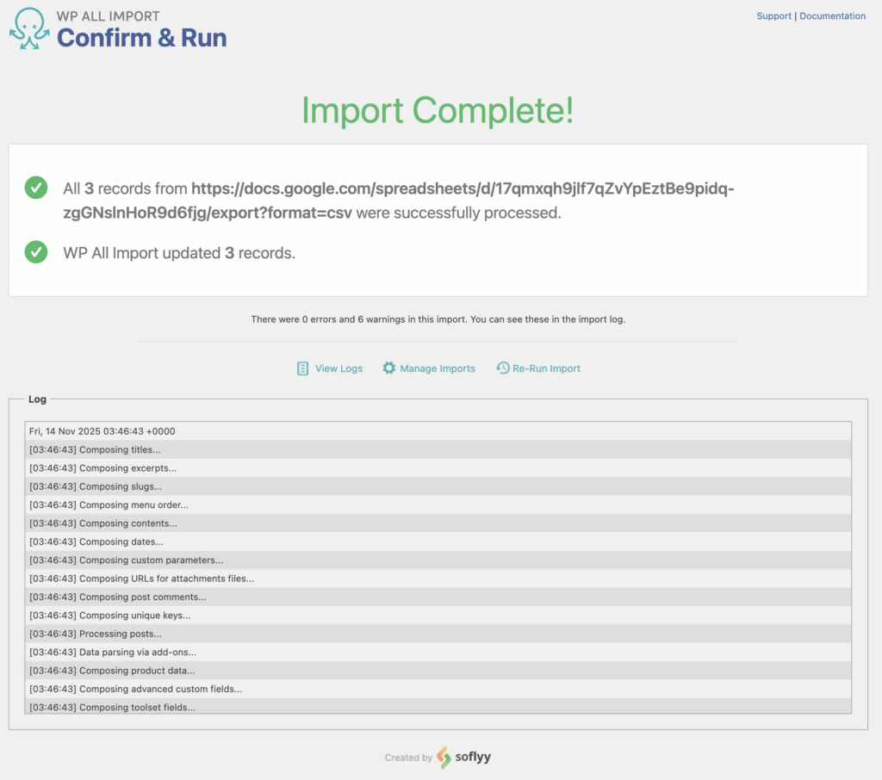This screenshot has height=780, width=882.
Task: Select Re-Run Import
Action: [546, 368]
